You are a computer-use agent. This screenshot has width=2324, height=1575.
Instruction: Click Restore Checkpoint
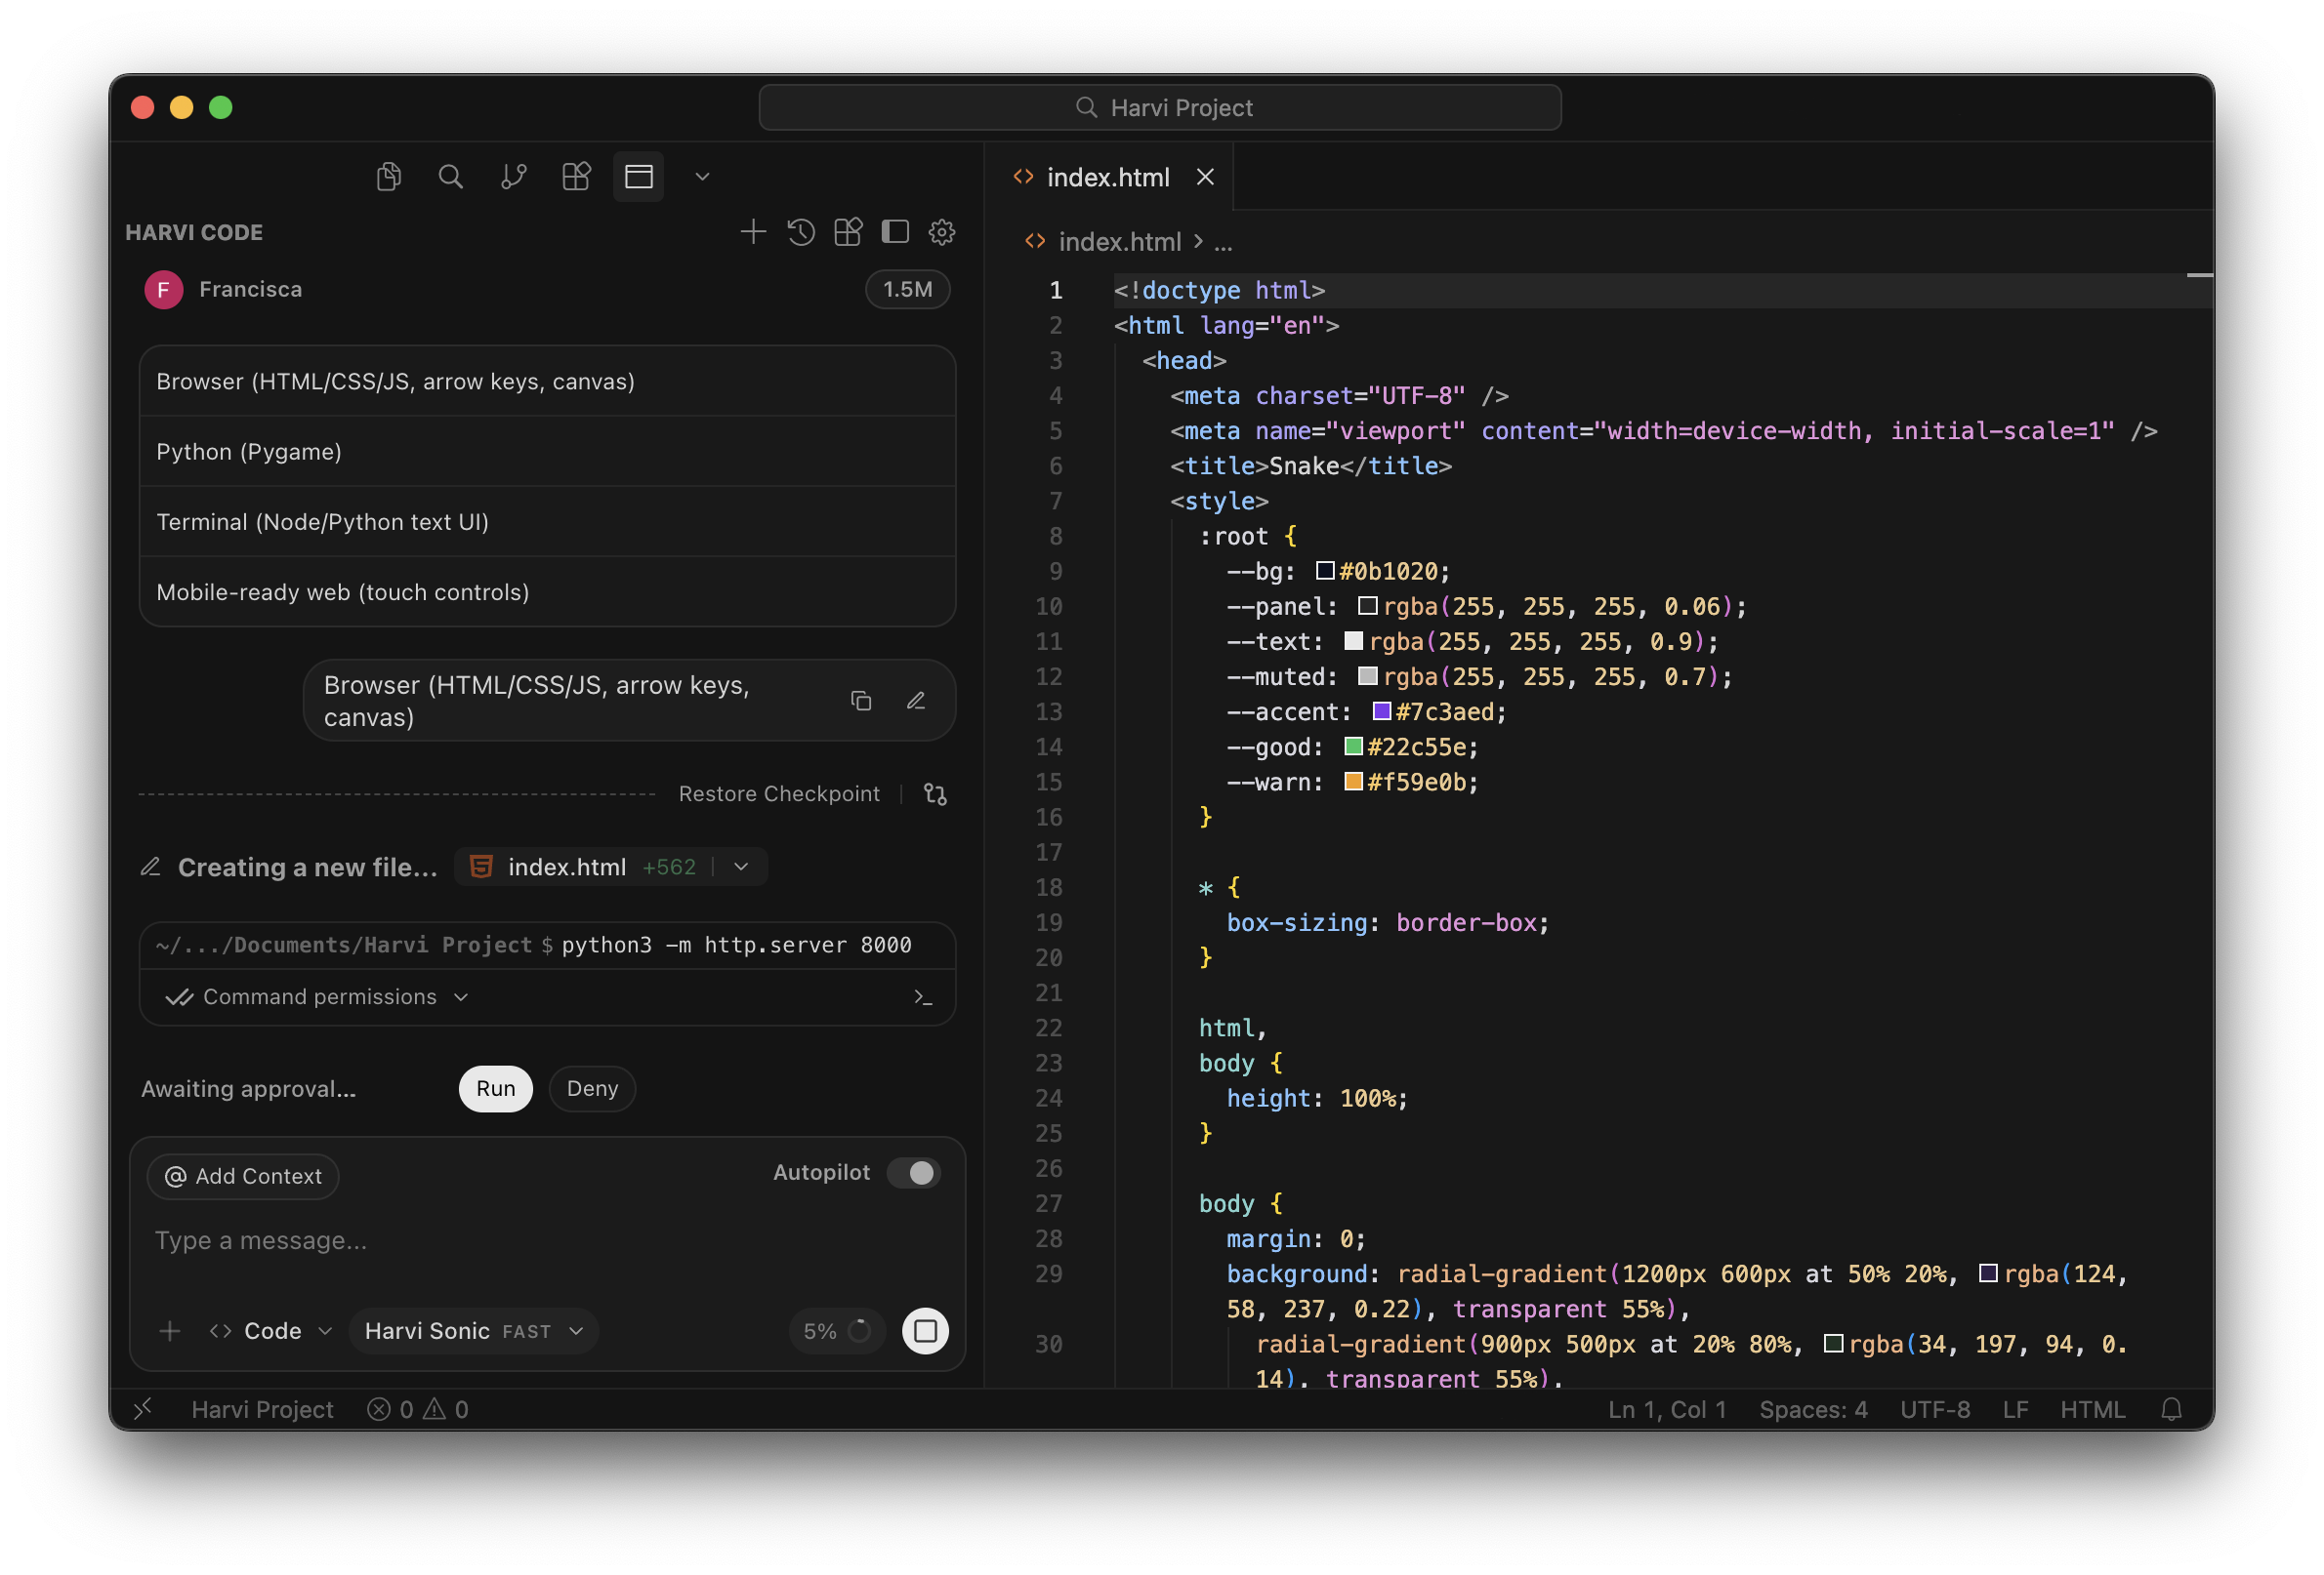coord(779,793)
